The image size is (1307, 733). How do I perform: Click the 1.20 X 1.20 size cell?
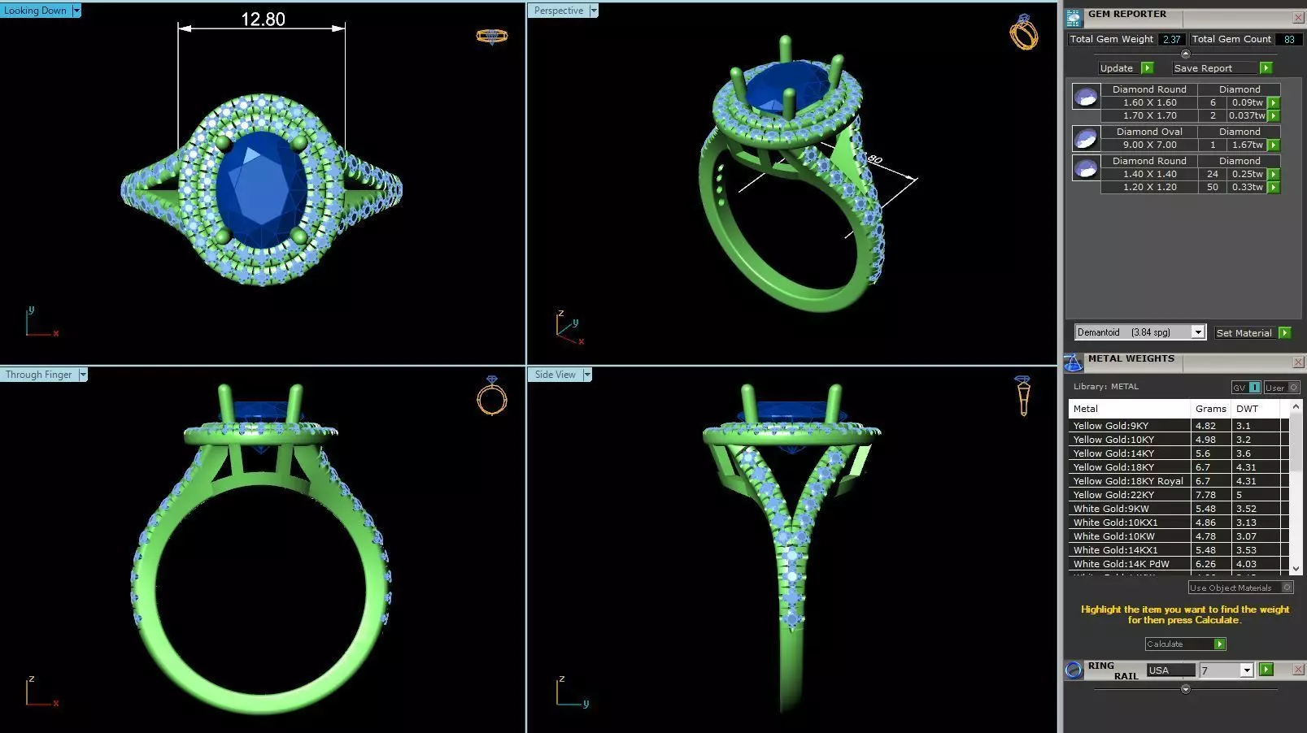[1149, 187]
